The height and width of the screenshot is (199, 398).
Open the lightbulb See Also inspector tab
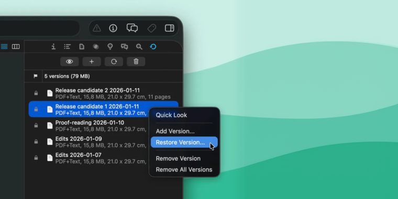[x=110, y=47]
